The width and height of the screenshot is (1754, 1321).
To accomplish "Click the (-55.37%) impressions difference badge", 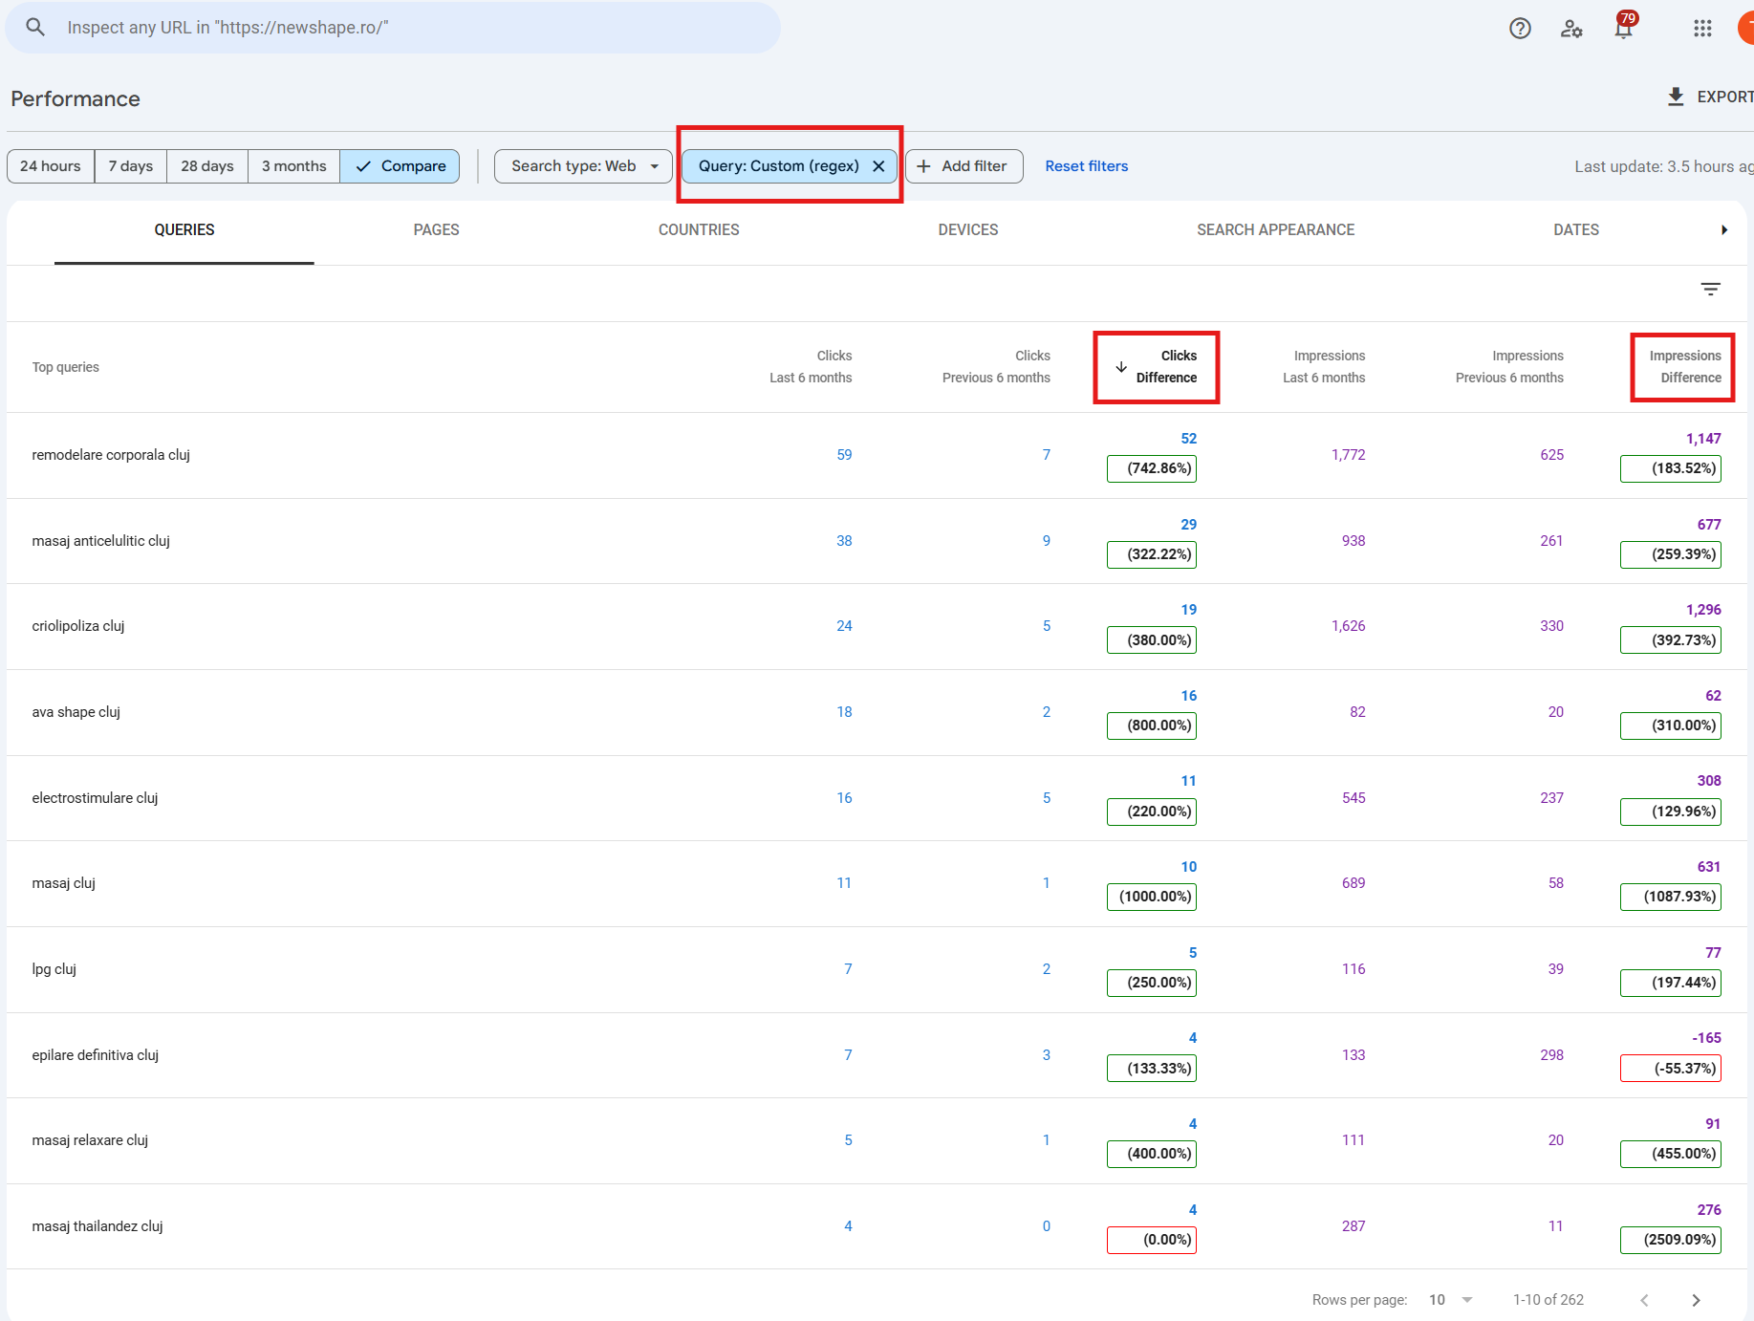I will pyautogui.click(x=1671, y=1069).
